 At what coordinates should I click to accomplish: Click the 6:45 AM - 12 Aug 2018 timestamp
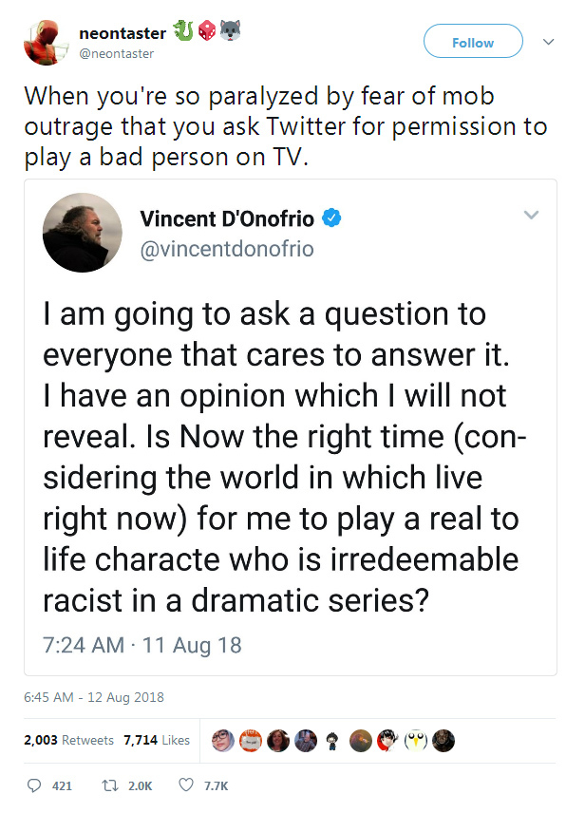(x=94, y=697)
